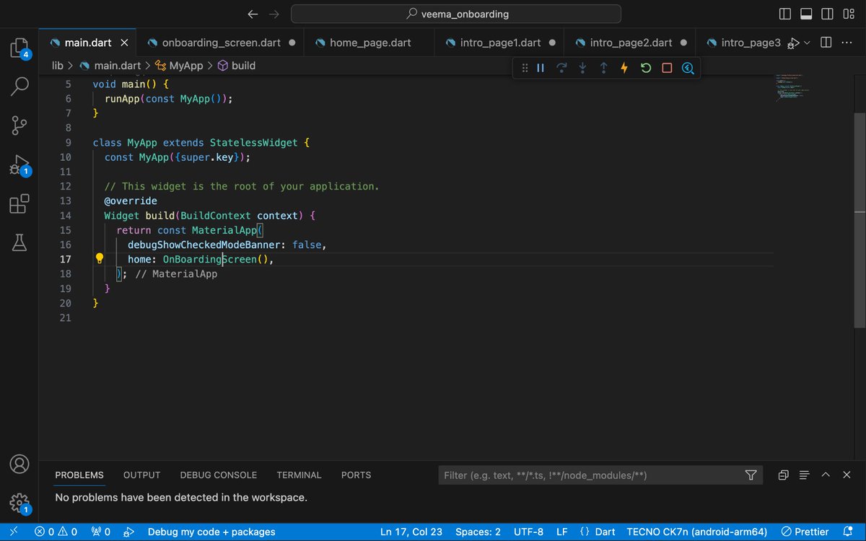Viewport: 866px width, 541px height.
Task: Open the Manage gear menu
Action: click(x=19, y=503)
